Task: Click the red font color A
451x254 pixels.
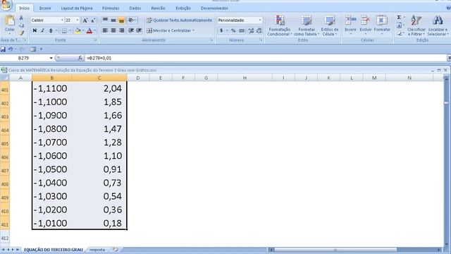Action: 89,31
